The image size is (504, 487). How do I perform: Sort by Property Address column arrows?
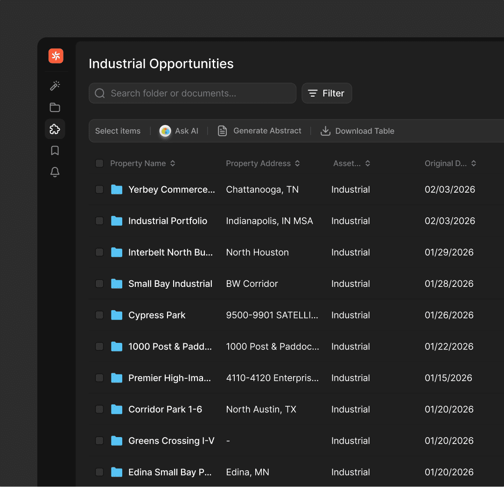pos(297,163)
